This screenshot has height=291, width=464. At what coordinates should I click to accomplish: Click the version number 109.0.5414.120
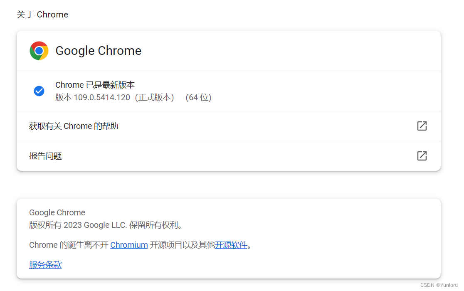pos(102,97)
